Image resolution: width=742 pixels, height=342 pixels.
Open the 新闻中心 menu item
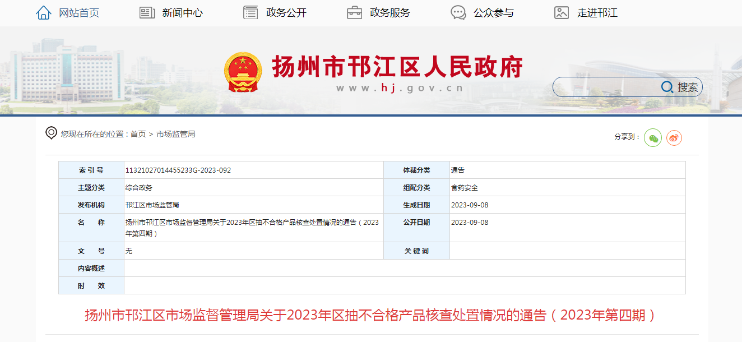[182, 13]
